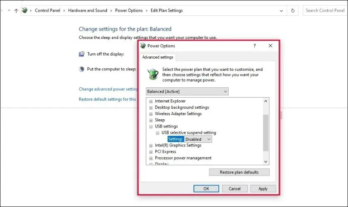
Task: Collapse the USB settings node
Action: pos(151,127)
